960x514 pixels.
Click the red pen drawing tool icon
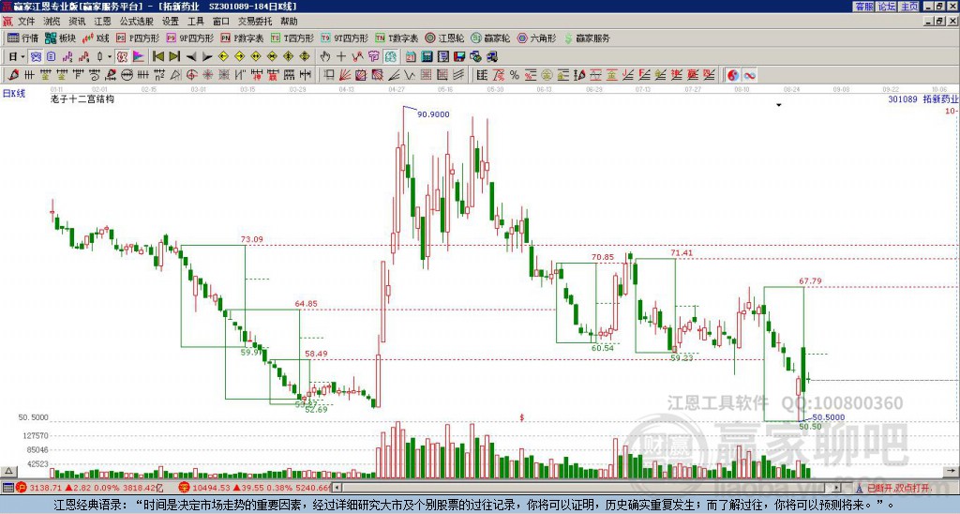pyautogui.click(x=13, y=75)
